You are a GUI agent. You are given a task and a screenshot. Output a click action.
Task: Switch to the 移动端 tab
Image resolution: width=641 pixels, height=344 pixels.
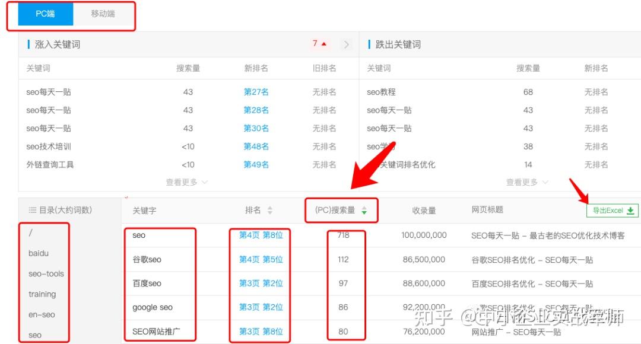[x=103, y=14]
